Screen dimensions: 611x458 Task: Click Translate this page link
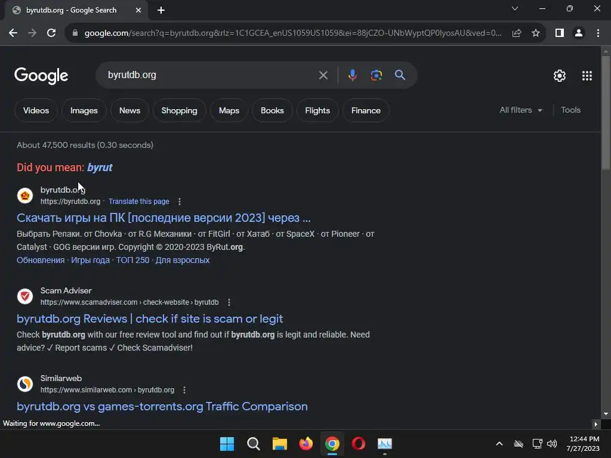point(138,202)
